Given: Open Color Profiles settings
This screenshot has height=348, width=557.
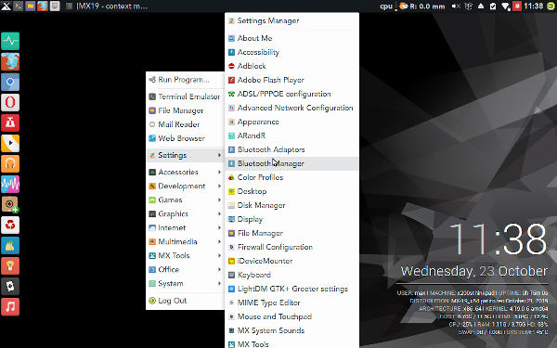Looking at the screenshot, I should click(291, 177).
